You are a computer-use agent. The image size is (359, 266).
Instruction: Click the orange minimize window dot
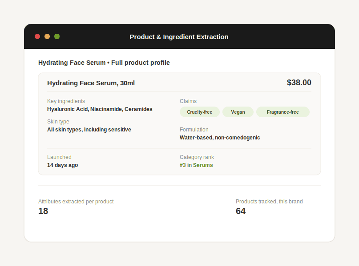pyautogui.click(x=47, y=36)
